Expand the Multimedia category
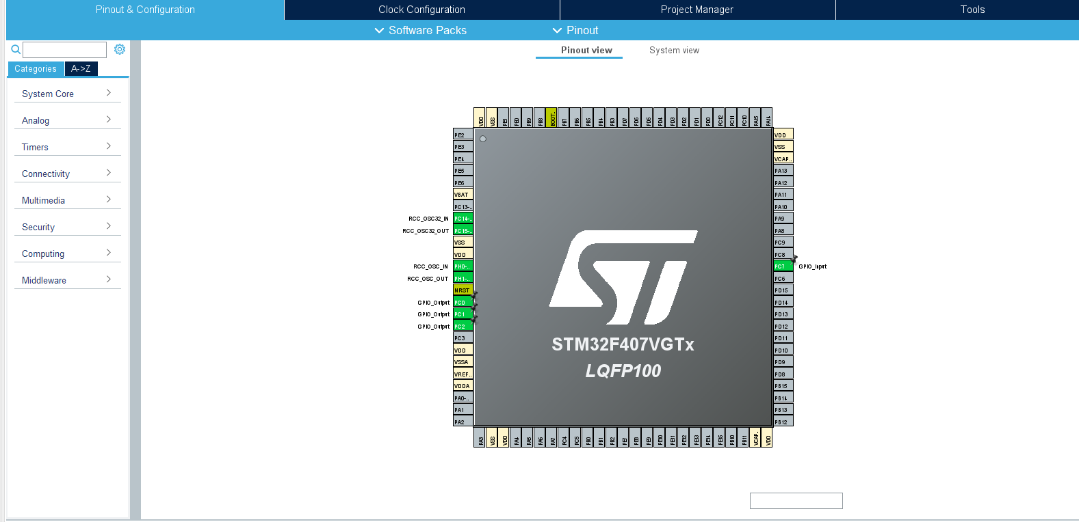 [x=67, y=200]
